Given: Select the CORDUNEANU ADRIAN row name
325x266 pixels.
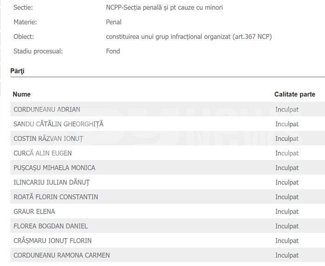Looking at the screenshot, I should point(47,110).
